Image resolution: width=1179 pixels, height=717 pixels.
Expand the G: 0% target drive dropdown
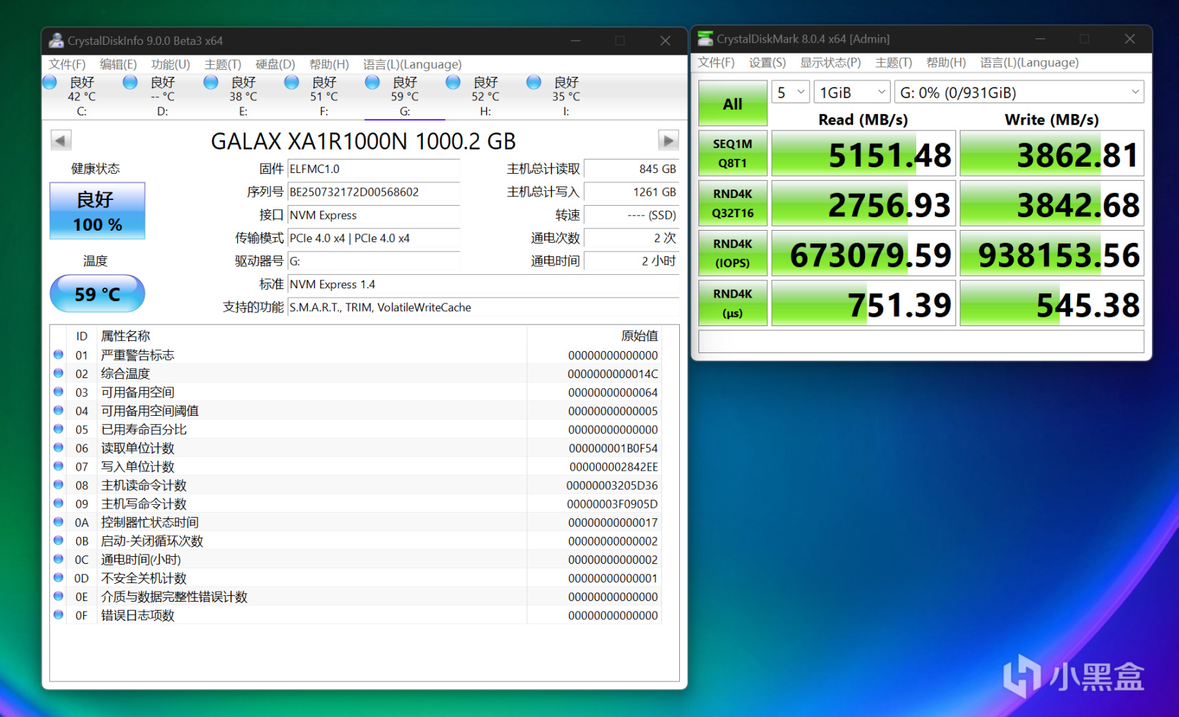[1018, 93]
